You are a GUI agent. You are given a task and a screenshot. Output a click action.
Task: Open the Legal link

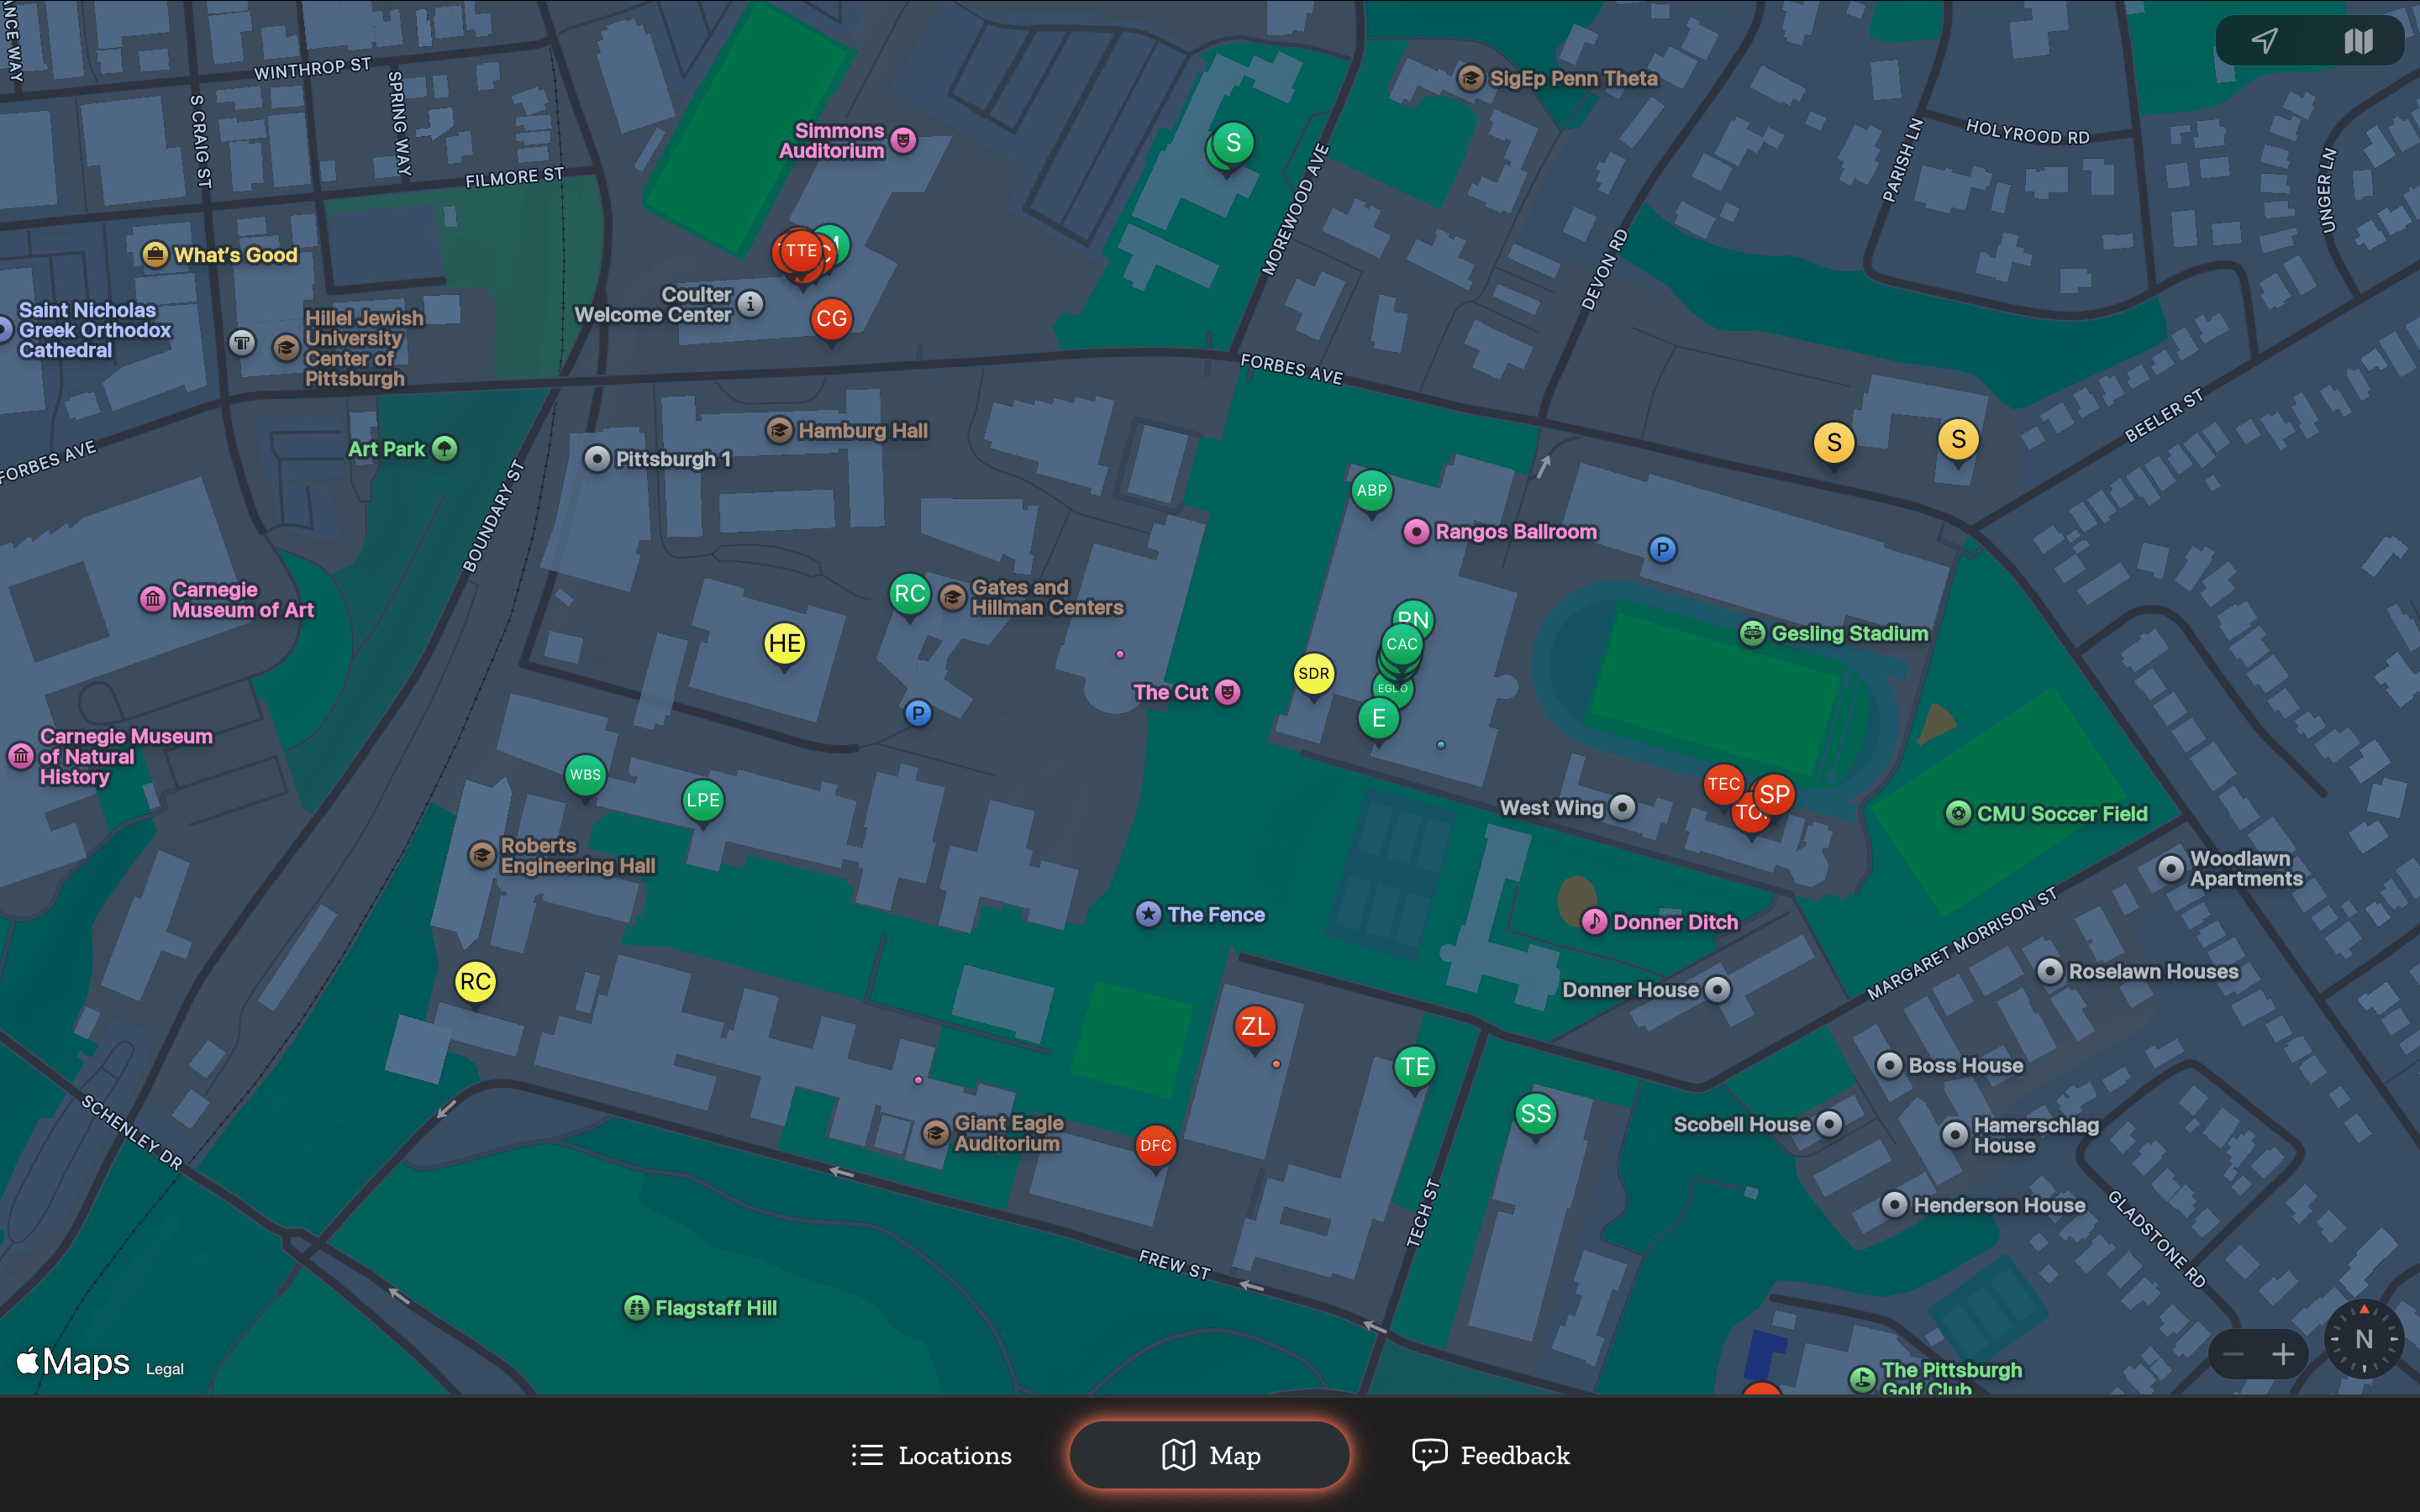(x=165, y=1369)
